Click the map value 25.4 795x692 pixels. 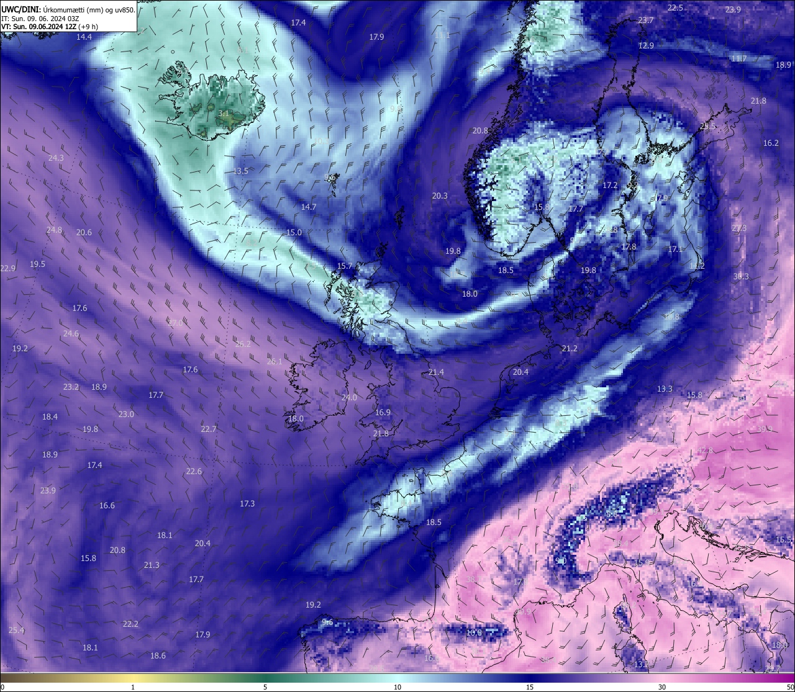tap(16, 630)
